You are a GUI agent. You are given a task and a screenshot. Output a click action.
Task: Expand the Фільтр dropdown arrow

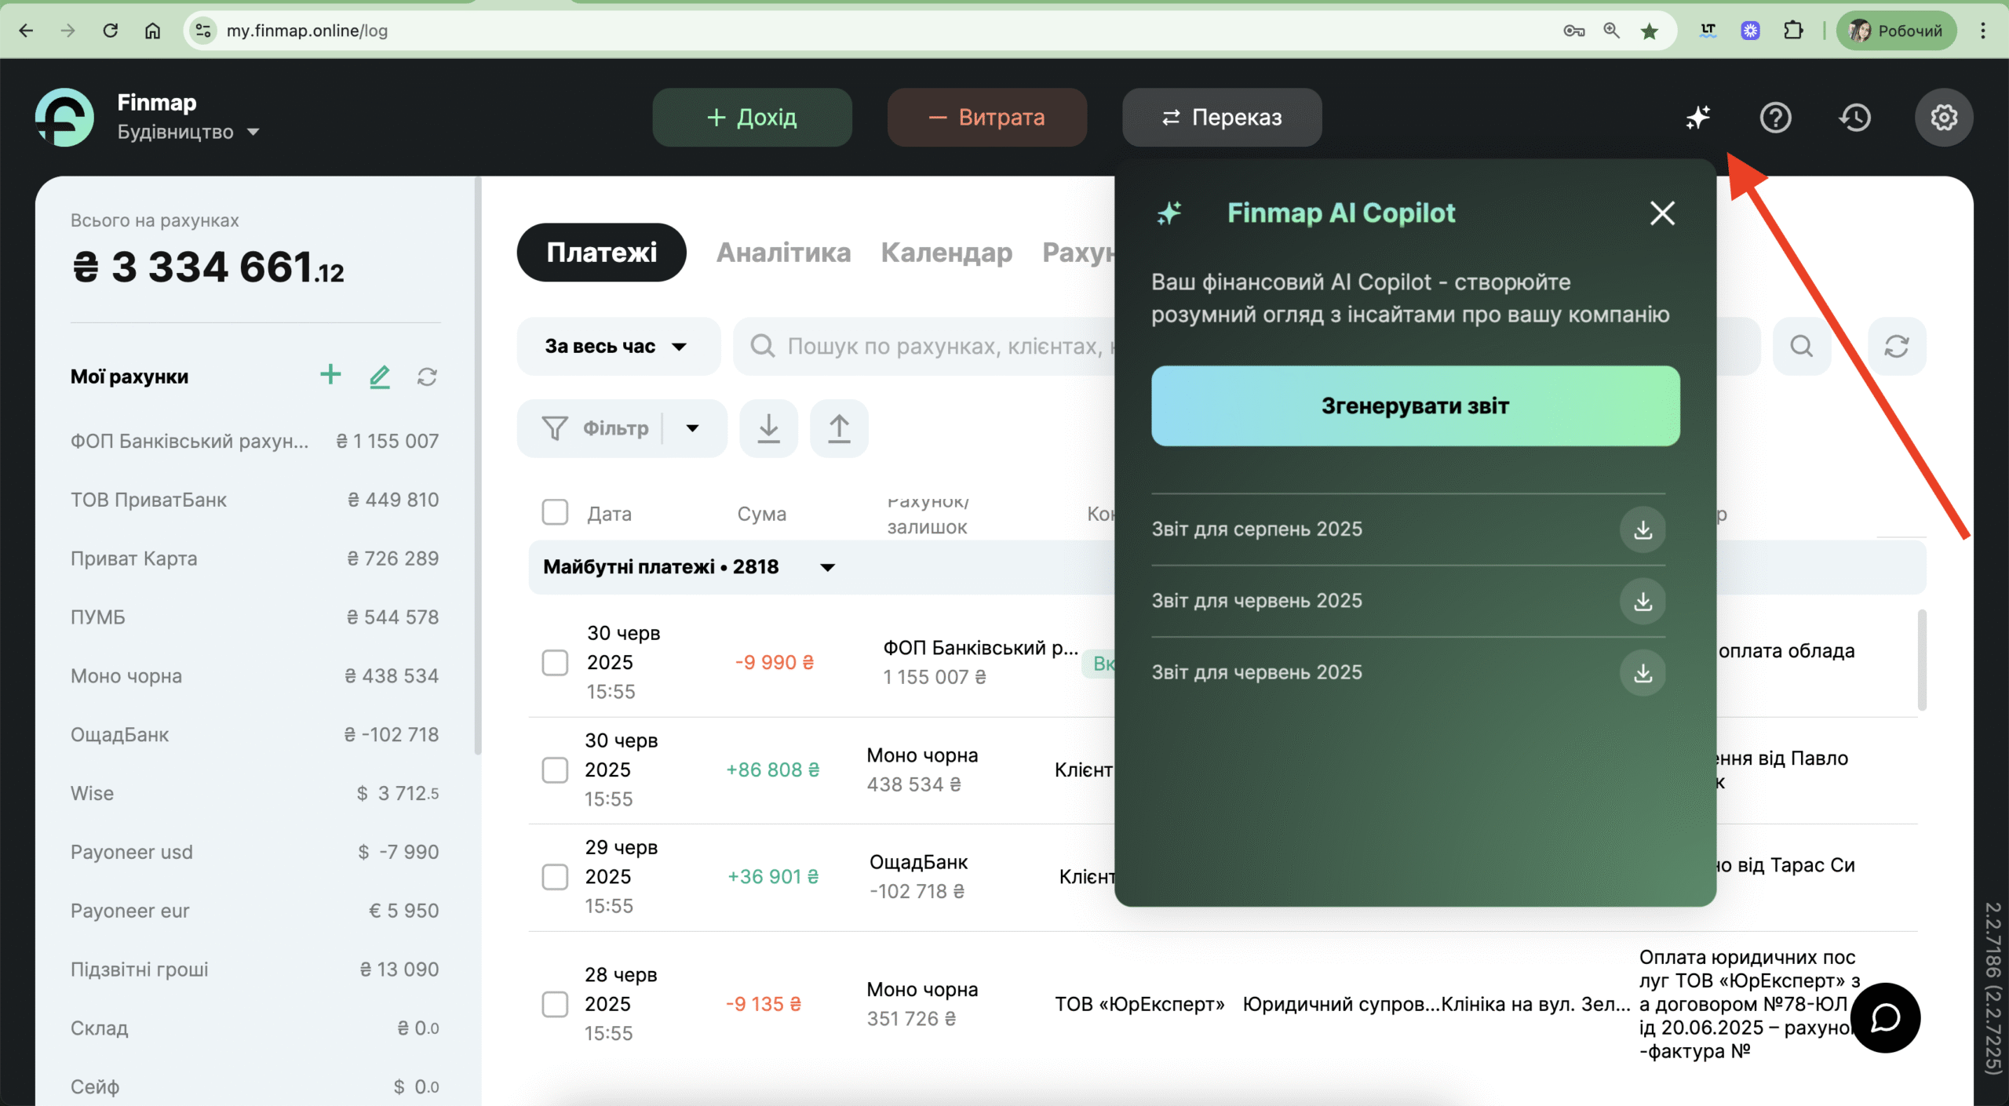[692, 428]
